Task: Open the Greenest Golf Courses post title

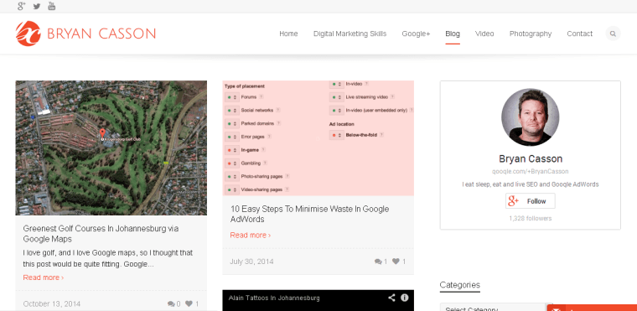Action: click(101, 234)
